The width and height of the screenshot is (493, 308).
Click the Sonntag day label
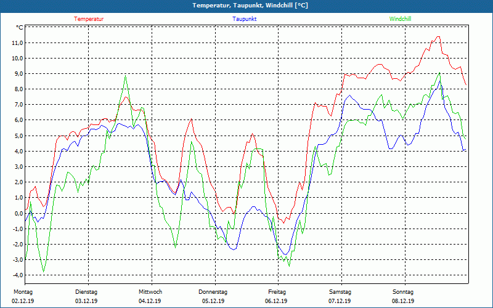[403, 292]
